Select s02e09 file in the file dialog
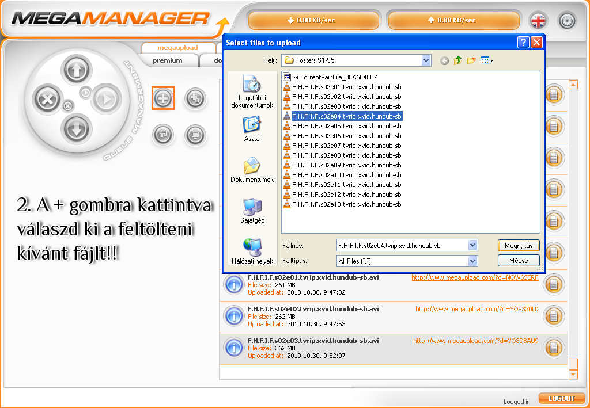 point(342,165)
